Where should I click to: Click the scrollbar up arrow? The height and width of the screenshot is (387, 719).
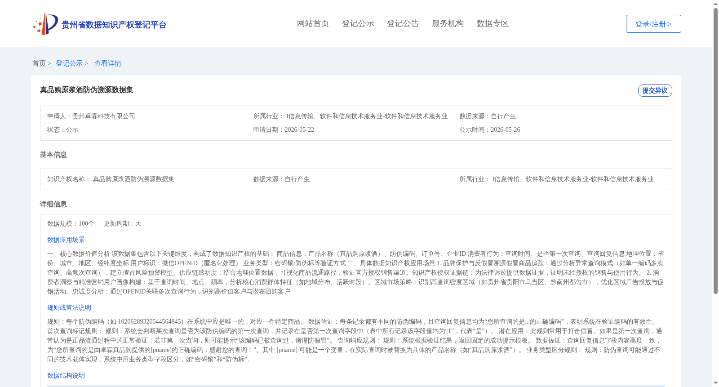point(715,4)
